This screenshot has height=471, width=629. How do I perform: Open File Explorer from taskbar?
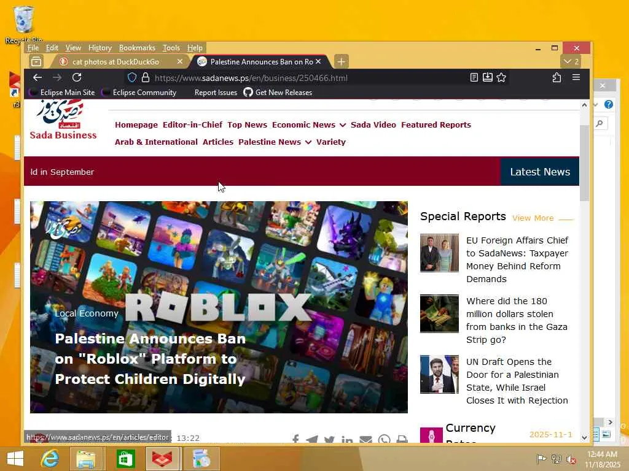(x=86, y=459)
